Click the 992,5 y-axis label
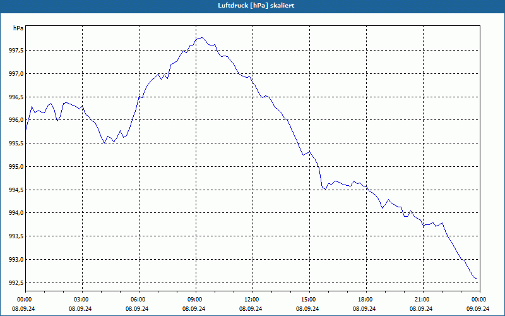Viewport: 505px width, 316px height. tap(16, 283)
